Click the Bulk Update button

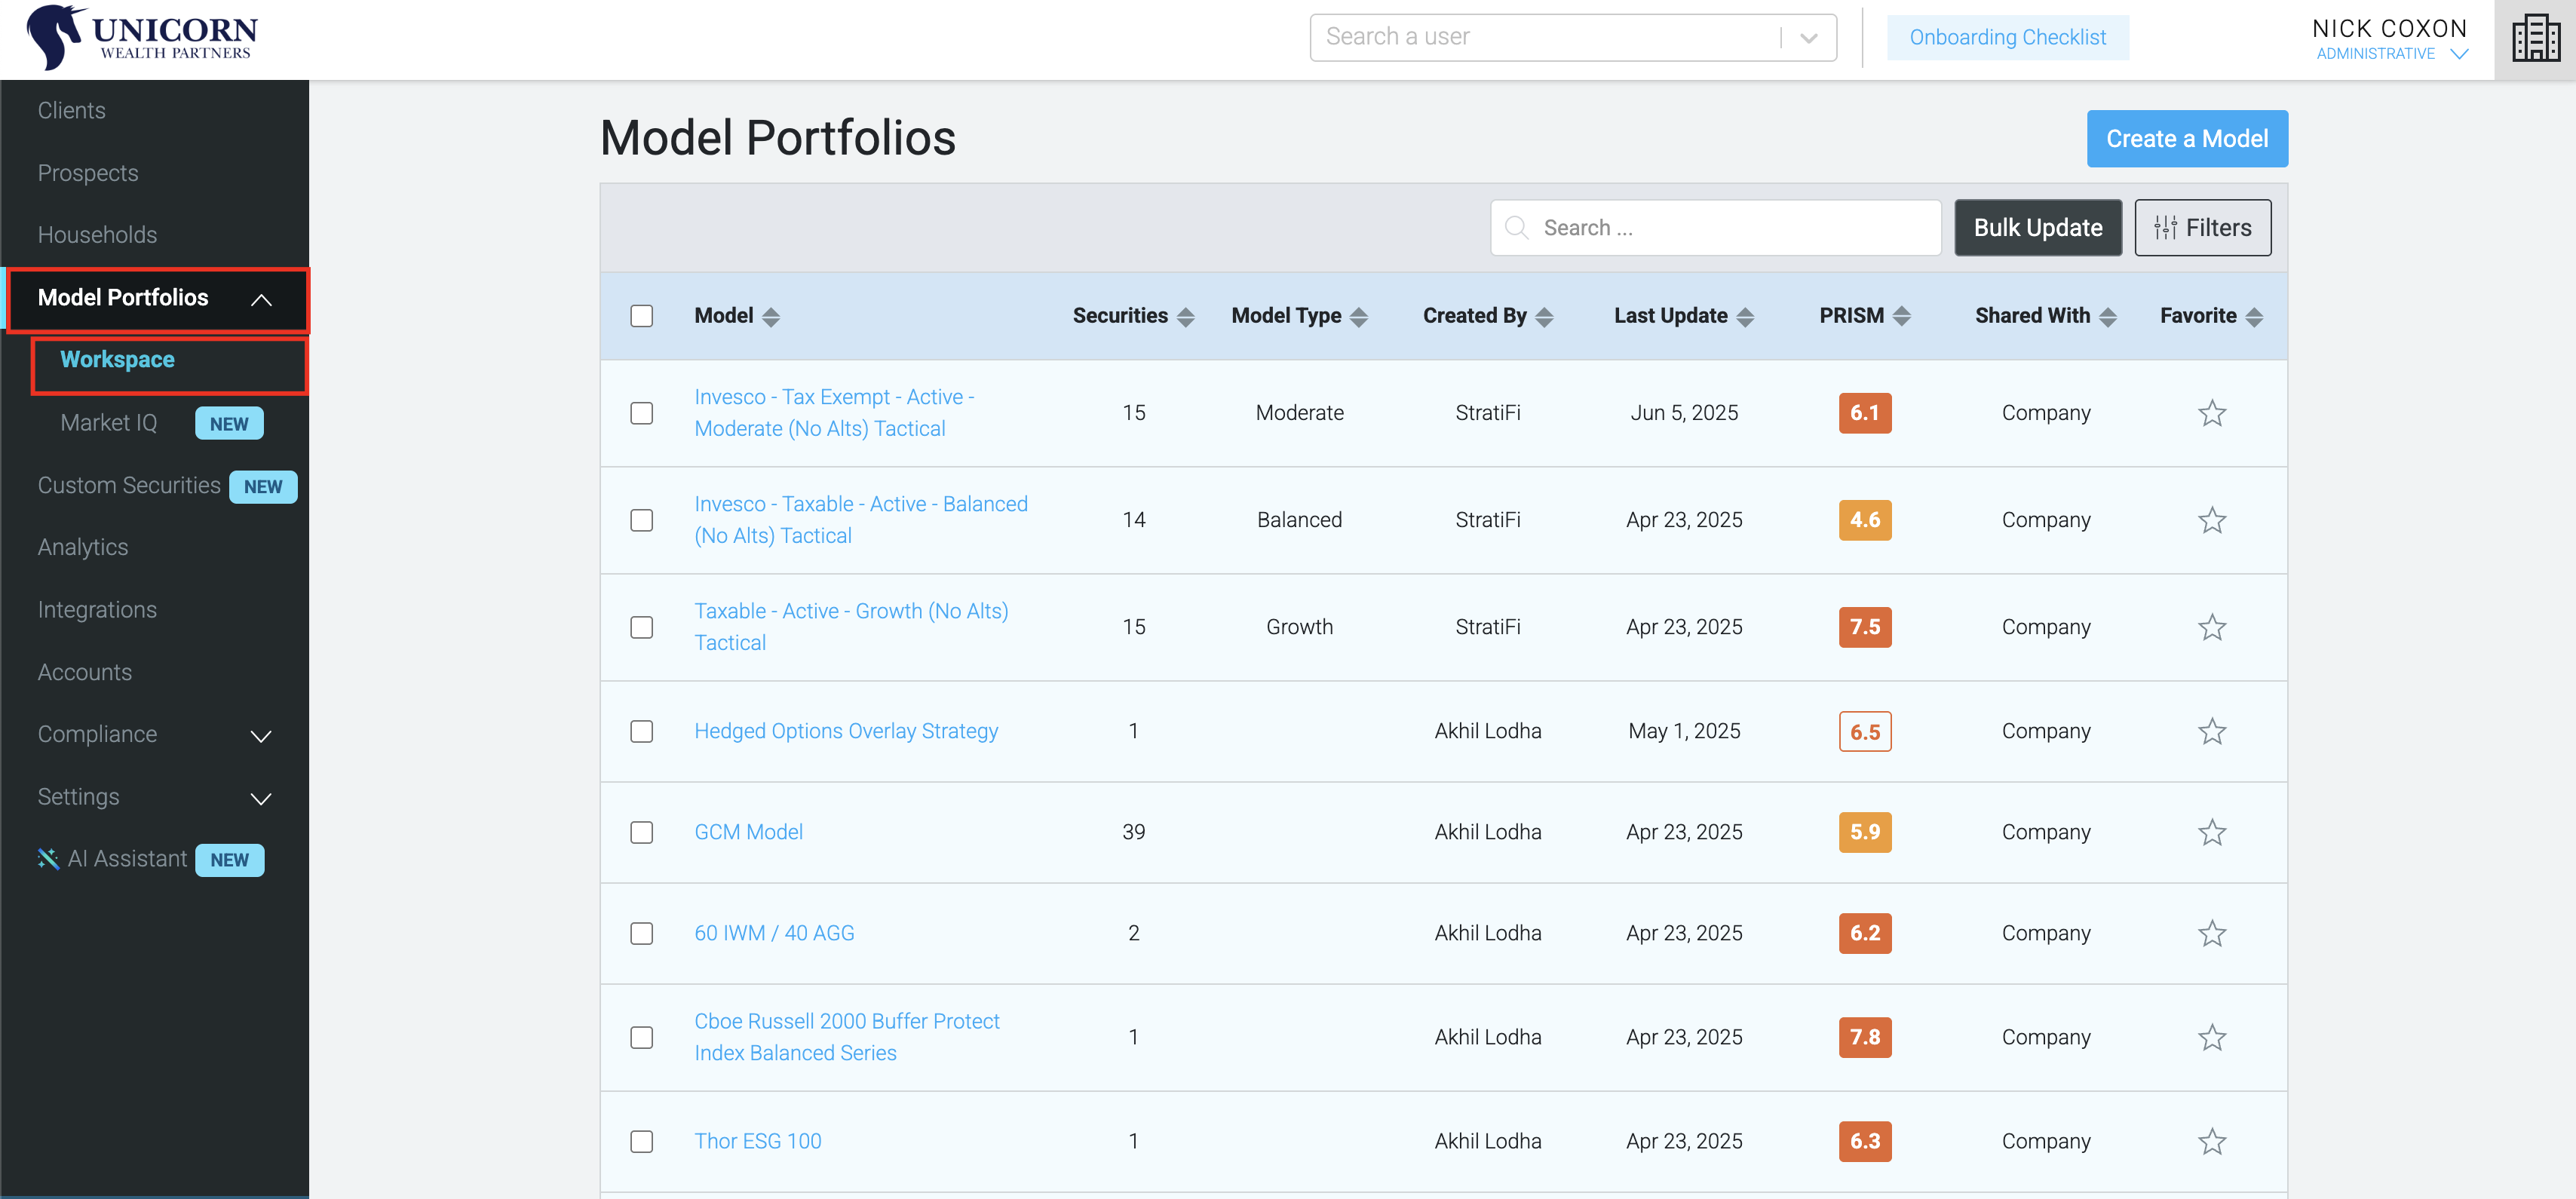coord(2037,228)
